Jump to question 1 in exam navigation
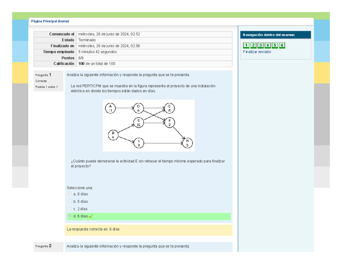The width and height of the screenshot is (342, 264). (246, 45)
